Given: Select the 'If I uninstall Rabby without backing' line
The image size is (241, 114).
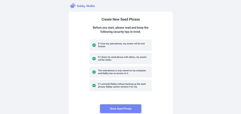Looking at the screenshot, I should click(122, 84).
